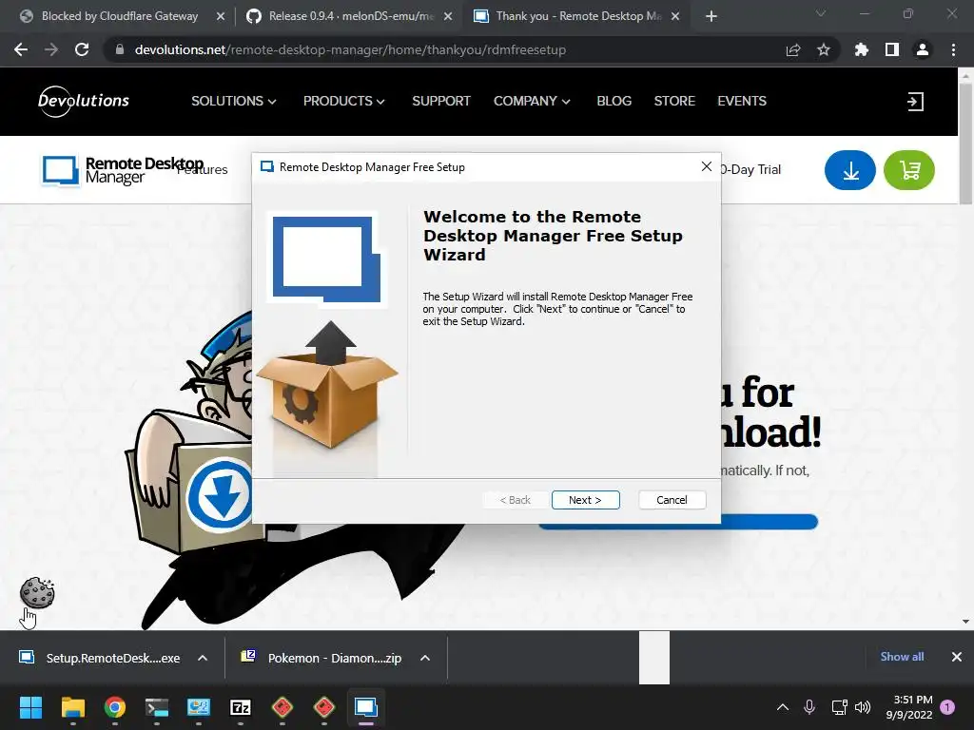This screenshot has width=974, height=730.
Task: Open Remote Desktop Manager setup taskbar icon
Action: pyautogui.click(x=366, y=707)
